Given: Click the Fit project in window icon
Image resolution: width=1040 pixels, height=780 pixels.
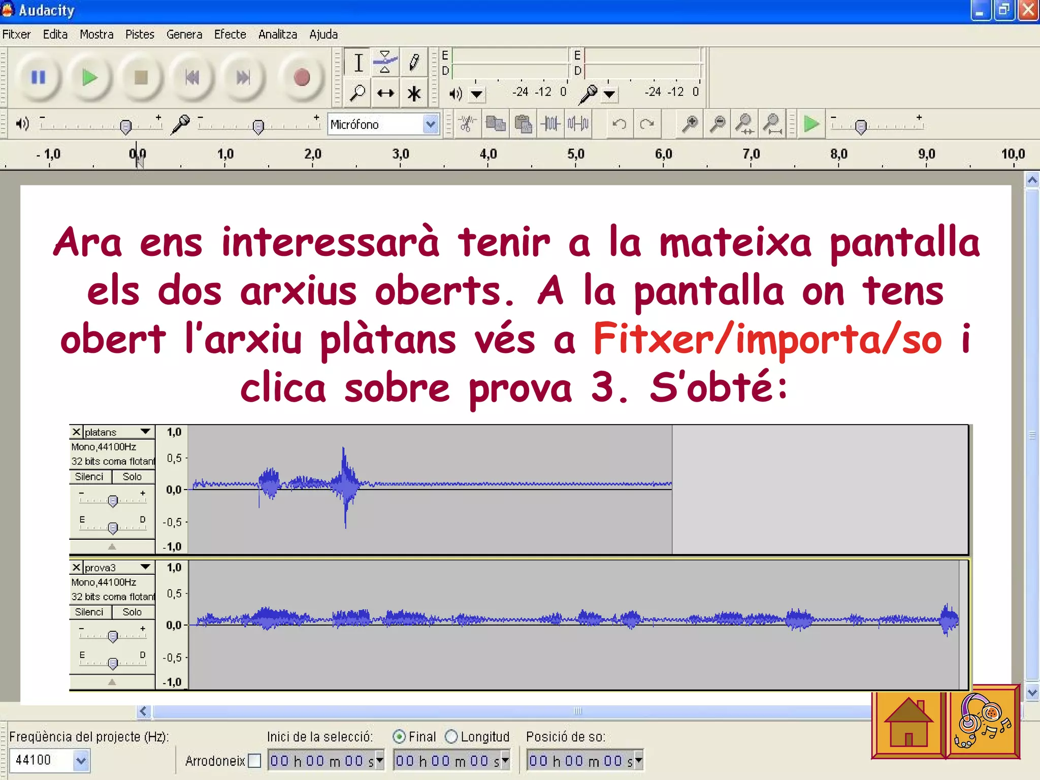Looking at the screenshot, I should [x=772, y=124].
